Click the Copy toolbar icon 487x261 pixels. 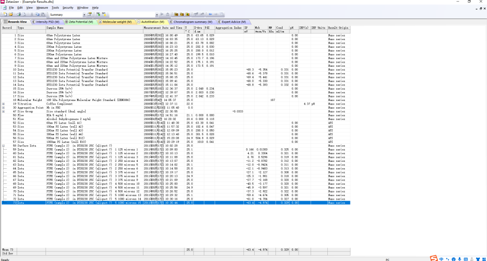coord(37,14)
